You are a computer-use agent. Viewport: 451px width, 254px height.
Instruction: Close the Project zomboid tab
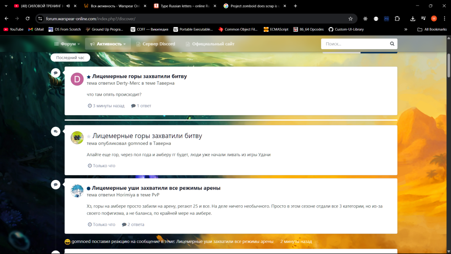click(285, 6)
